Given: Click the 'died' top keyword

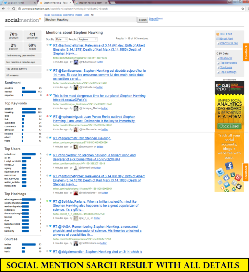Looking at the screenshot, I should coord(7,116).
